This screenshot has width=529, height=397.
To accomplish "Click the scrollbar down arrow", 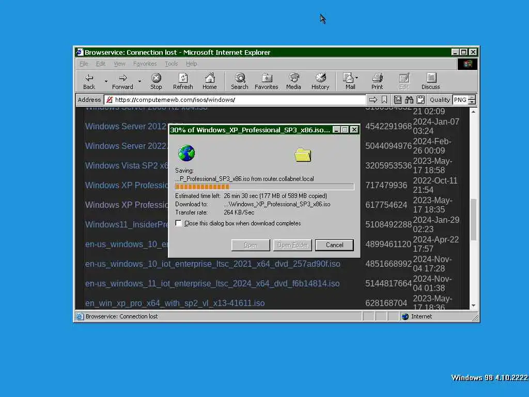I will pyautogui.click(x=473, y=305).
